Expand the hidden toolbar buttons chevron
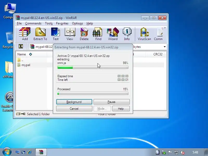Screen dimensions: 208x156 pos(165,28)
